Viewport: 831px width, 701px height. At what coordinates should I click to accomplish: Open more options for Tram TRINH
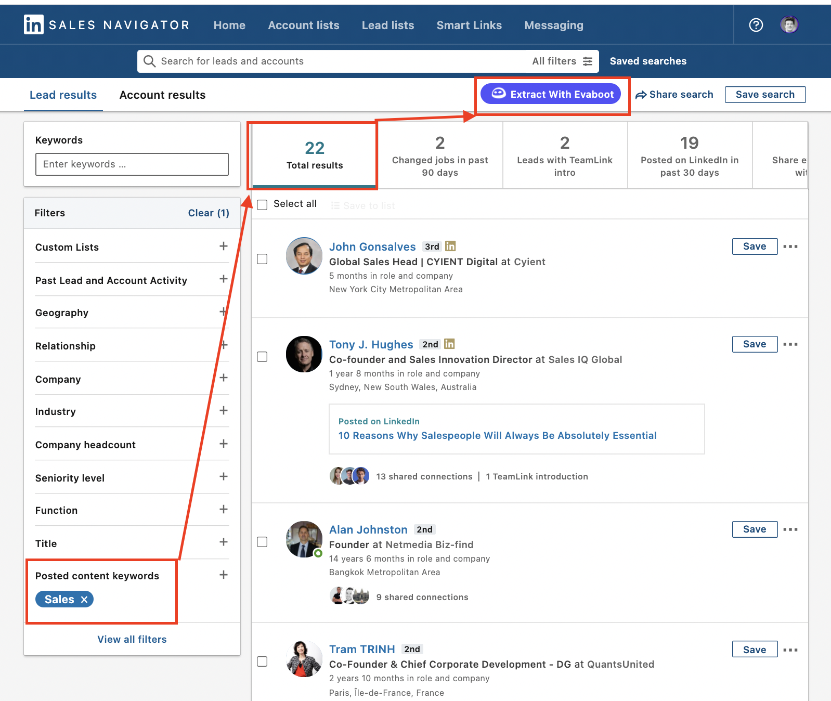click(790, 650)
